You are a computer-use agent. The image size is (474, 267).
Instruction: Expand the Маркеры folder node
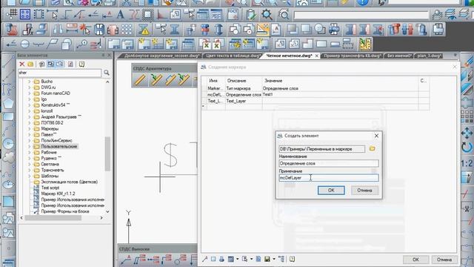coord(30,128)
